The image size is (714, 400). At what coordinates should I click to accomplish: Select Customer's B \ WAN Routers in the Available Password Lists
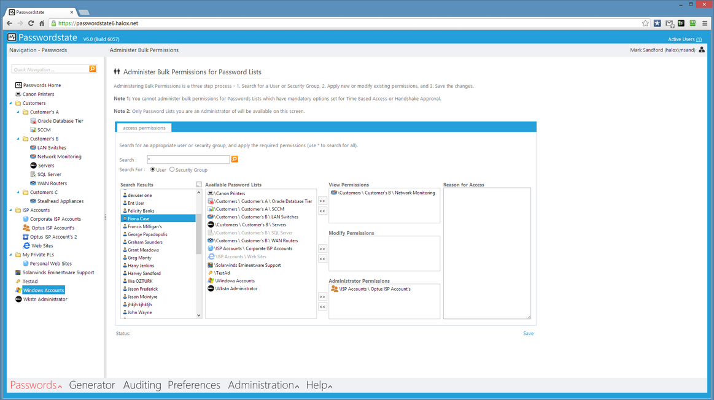click(256, 240)
